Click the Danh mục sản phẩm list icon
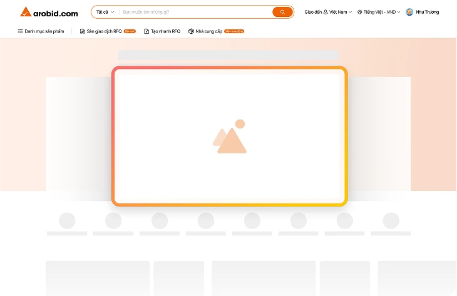Screen dimensions: 457x296 21,31
